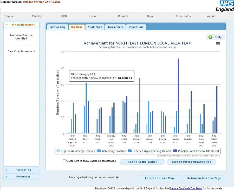Open the Graphs menu

coord(8,16)
